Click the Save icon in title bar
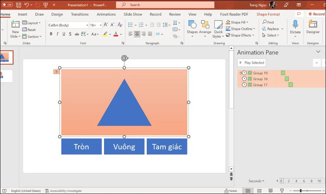Screen dimensions: 326x194 [x=19, y=5]
